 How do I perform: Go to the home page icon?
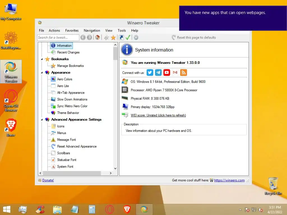pyautogui.click(x=97, y=38)
